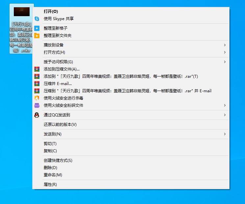The height and width of the screenshot is (204, 245).
Task: Expand the 发送到(N) submenu arrow
Action: pos(225,134)
